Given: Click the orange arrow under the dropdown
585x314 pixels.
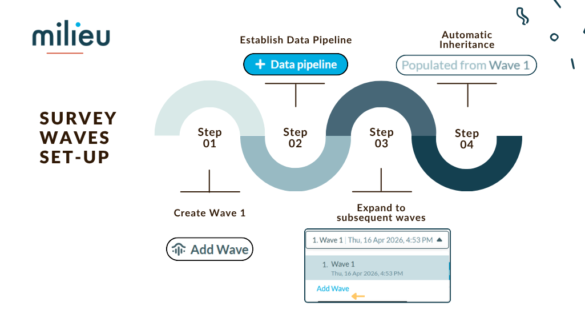Looking at the screenshot, I should click(358, 296).
